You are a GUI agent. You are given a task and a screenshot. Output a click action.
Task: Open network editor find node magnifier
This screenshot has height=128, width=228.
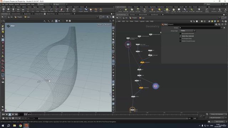[223, 21]
